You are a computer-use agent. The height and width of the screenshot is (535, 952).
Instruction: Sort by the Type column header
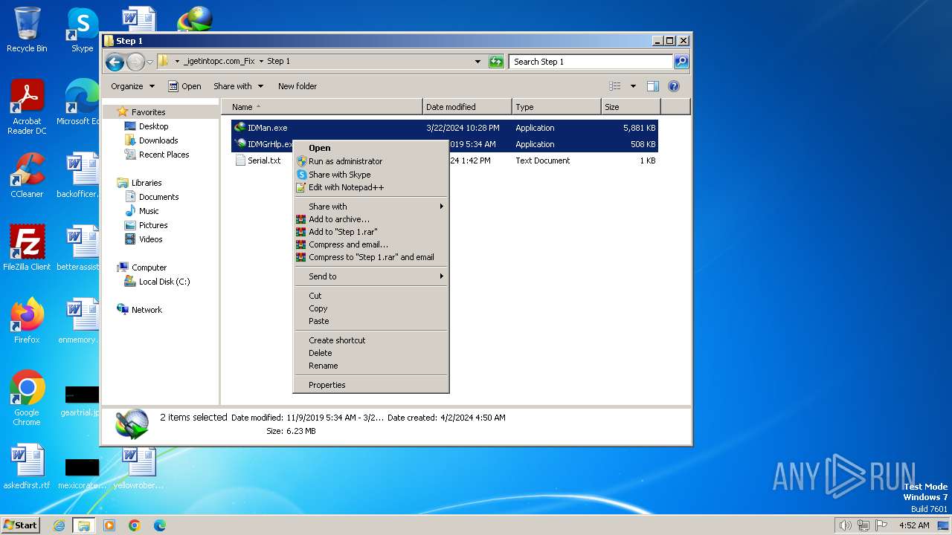(x=556, y=107)
